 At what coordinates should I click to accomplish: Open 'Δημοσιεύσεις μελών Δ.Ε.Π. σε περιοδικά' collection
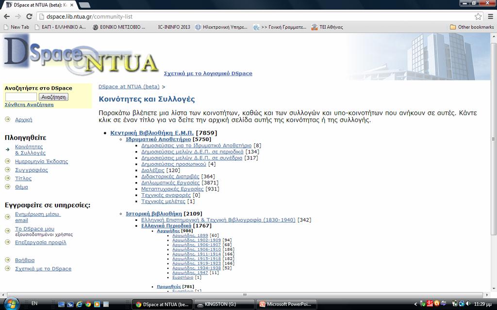192,152
